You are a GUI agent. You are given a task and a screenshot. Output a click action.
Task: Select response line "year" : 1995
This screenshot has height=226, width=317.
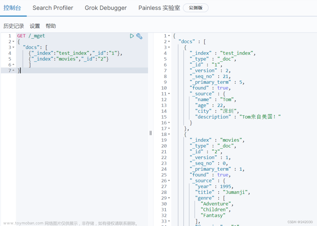[x=214, y=186]
